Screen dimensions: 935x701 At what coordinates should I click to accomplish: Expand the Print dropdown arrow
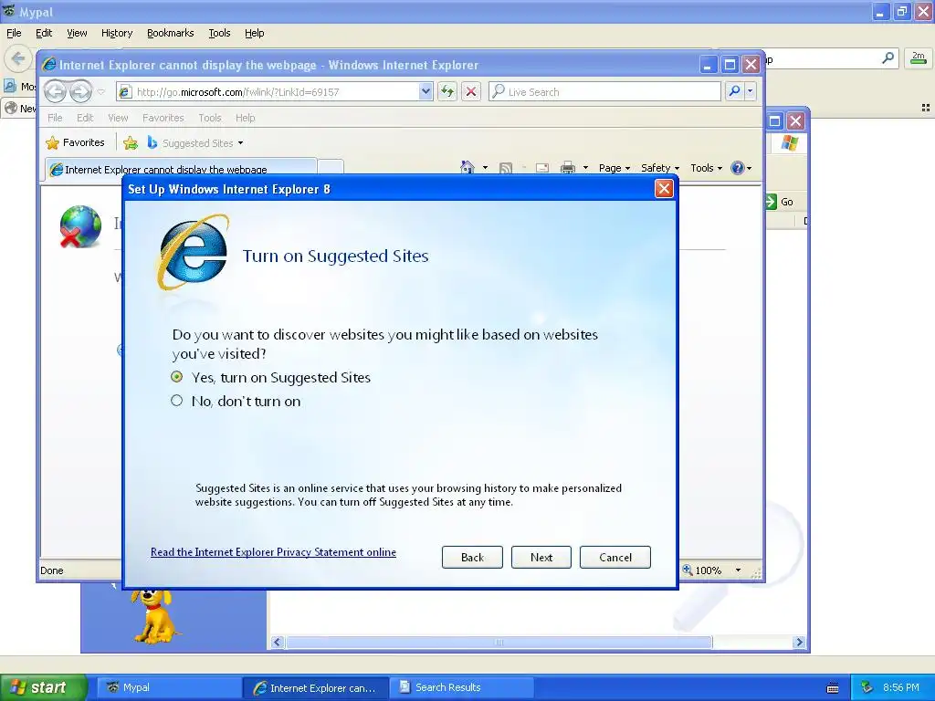click(x=585, y=168)
